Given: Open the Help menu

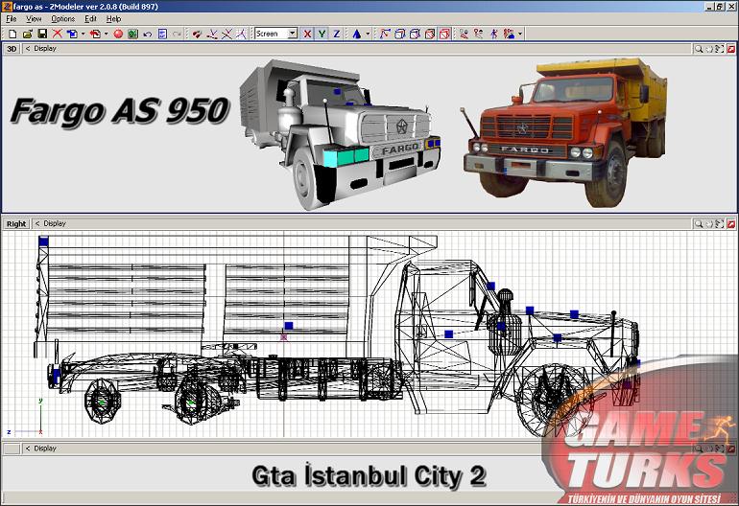Looking at the screenshot, I should [x=113, y=19].
